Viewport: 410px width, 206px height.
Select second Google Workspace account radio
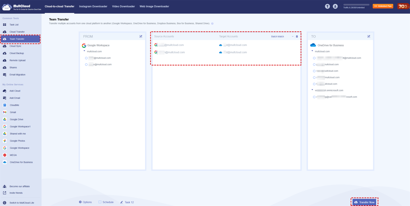click(86, 65)
